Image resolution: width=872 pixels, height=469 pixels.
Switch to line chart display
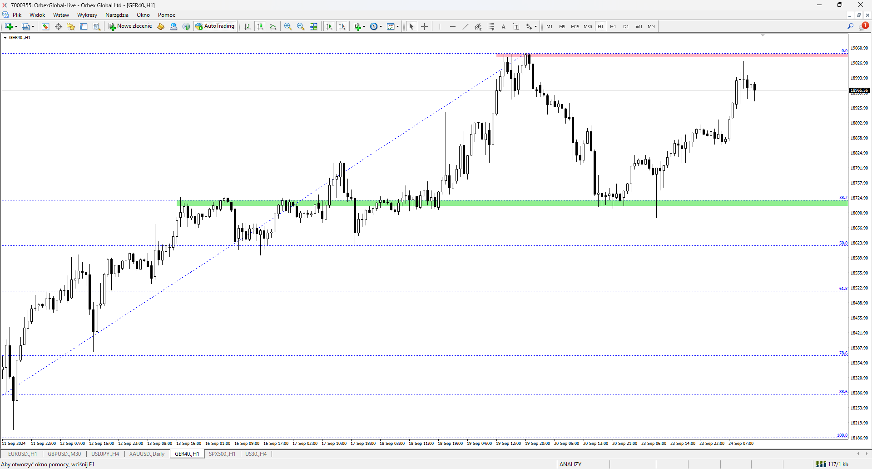click(x=273, y=26)
